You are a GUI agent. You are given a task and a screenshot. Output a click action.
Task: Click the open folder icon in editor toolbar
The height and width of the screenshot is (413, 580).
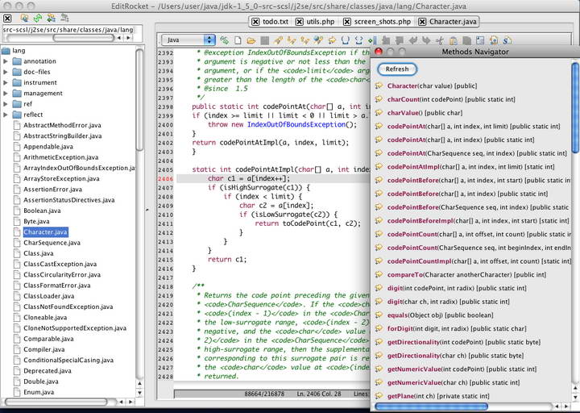coord(251,40)
